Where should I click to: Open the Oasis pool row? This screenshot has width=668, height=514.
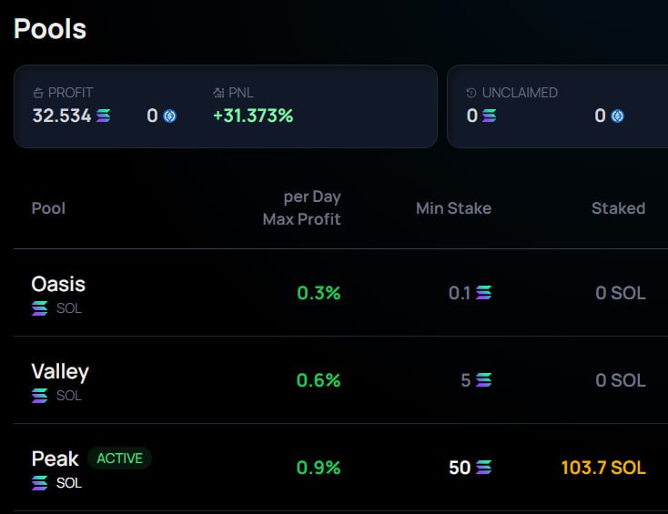tap(58, 284)
